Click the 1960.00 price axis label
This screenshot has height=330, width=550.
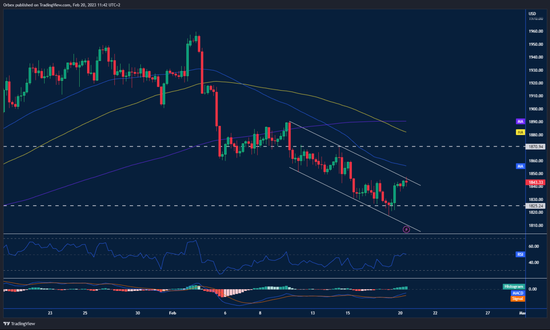536,31
